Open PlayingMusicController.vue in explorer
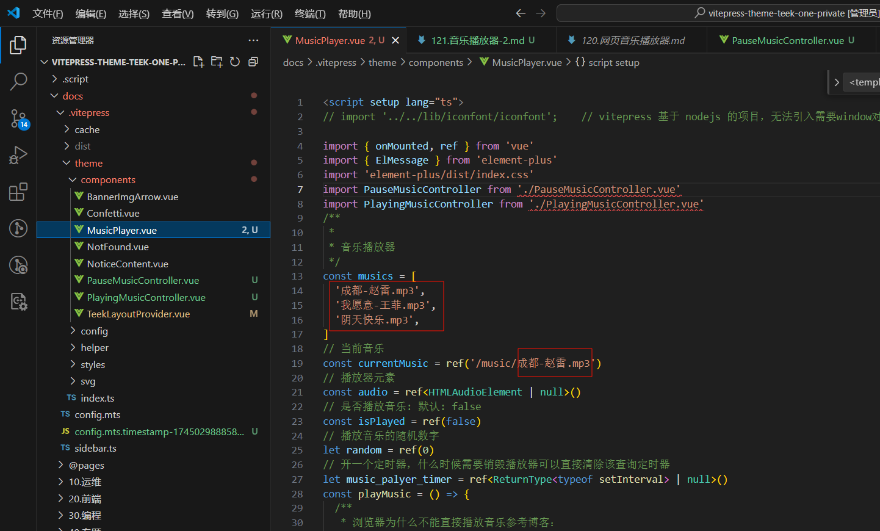This screenshot has height=531, width=880. [x=153, y=297]
